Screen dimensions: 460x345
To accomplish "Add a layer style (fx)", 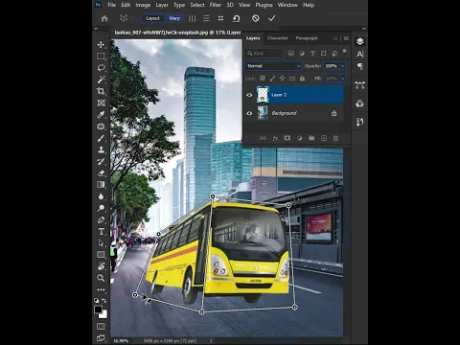I will pos(275,138).
